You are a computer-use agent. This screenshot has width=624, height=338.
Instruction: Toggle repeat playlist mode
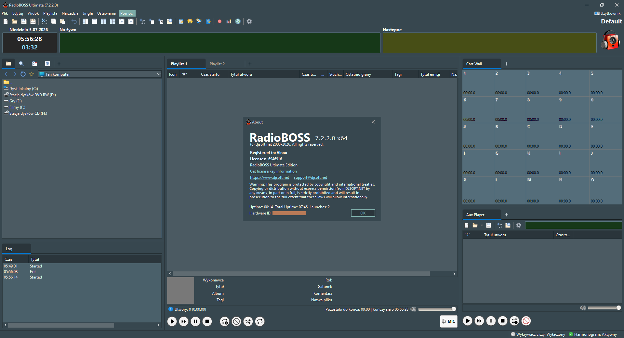click(260, 321)
